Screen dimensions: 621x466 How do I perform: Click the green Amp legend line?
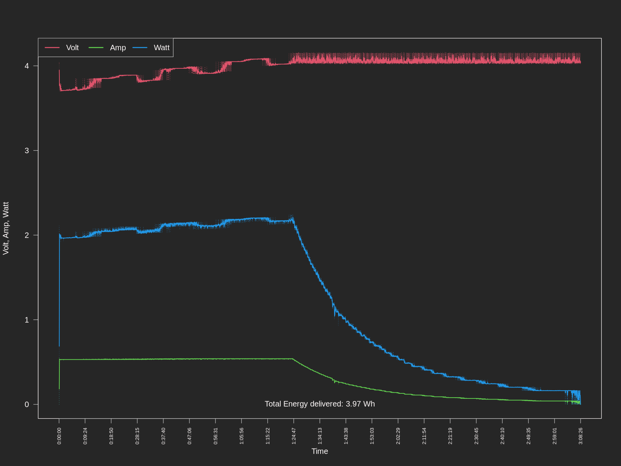96,48
